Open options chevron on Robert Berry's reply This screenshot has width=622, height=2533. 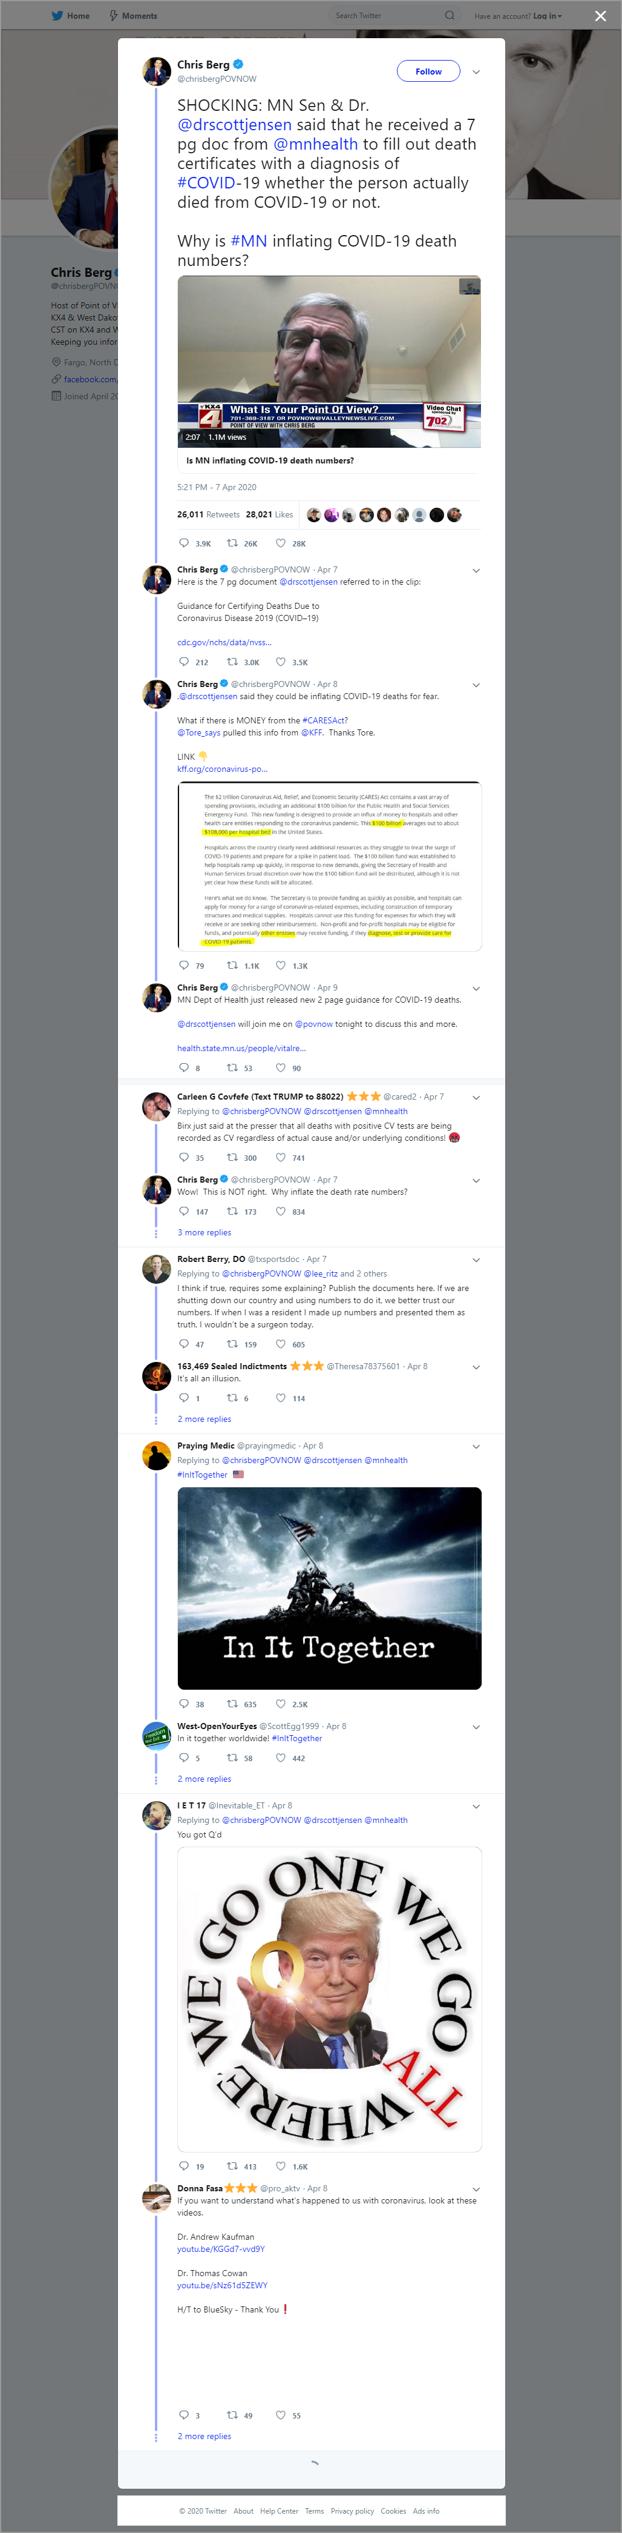pos(477,1260)
